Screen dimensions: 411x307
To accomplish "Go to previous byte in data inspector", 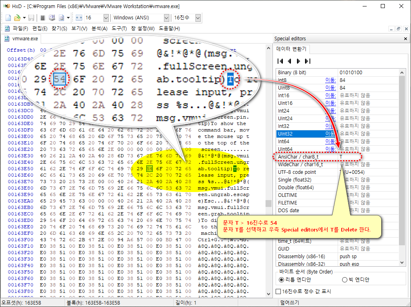I will click(289, 61).
